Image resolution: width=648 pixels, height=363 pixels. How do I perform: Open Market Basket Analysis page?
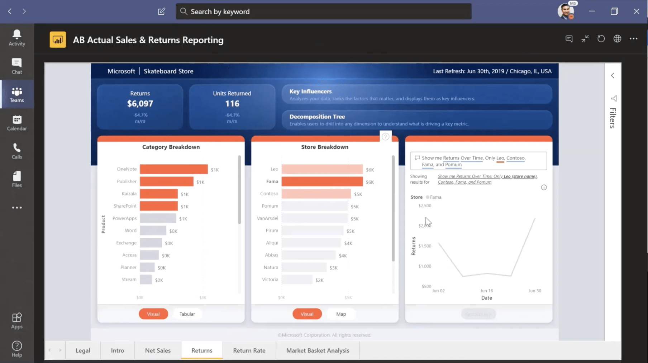tap(318, 350)
